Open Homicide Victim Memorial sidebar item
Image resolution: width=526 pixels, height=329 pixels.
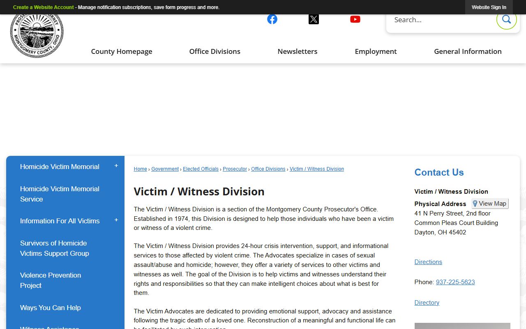pos(60,167)
